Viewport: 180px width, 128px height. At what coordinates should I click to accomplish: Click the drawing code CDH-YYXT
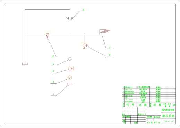click(169, 121)
